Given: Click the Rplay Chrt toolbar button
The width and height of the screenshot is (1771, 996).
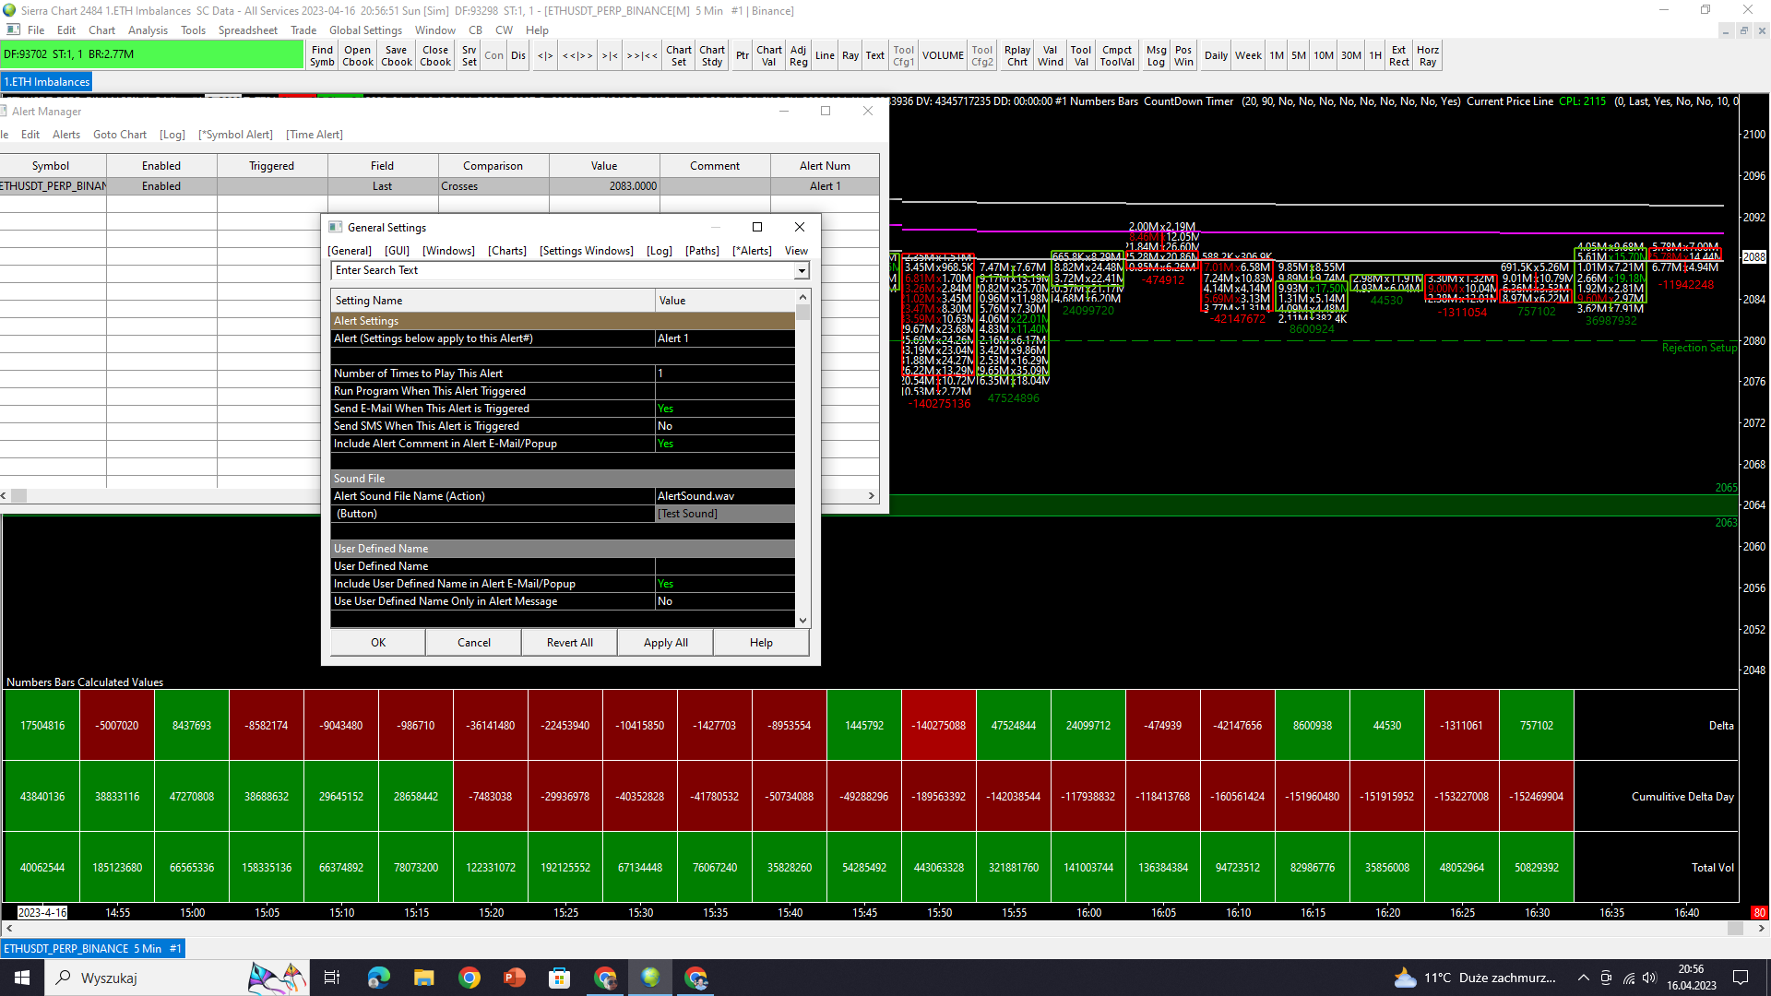Looking at the screenshot, I should [x=1017, y=55].
